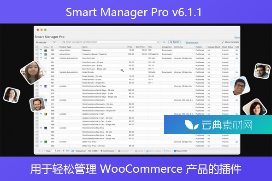Image resolution: width=272 pixels, height=181 pixels.
Task: Open the window icon in Offer Your Price row
Action: pos(41,142)
